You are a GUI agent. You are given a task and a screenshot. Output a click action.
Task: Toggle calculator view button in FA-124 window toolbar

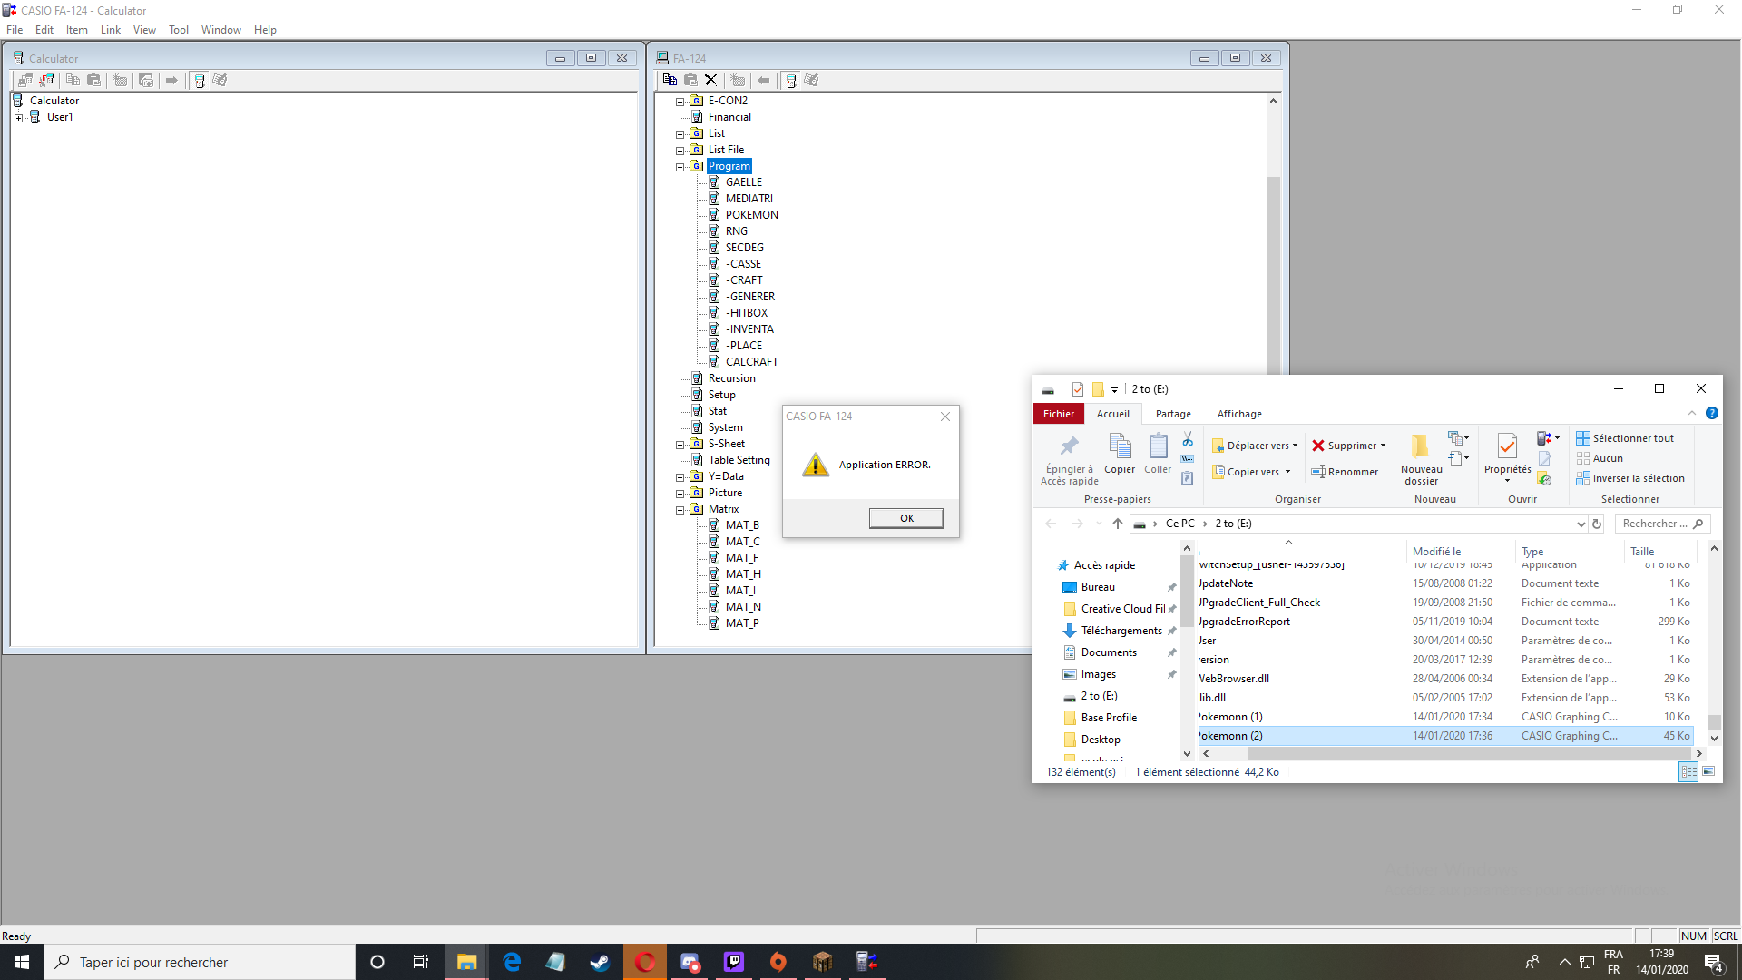(x=791, y=80)
